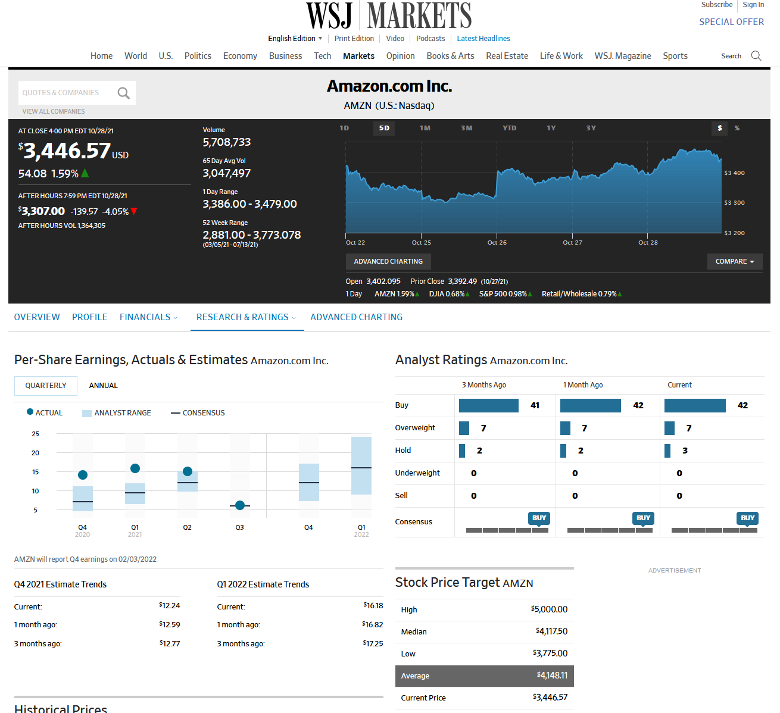The width and height of the screenshot is (780, 713).
Task: Click the magnifier icon beside Search
Action: pyautogui.click(x=756, y=56)
